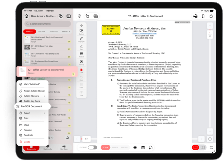224x162 pixels.
Task: Open the share sheet
Action: (x=211, y=16)
